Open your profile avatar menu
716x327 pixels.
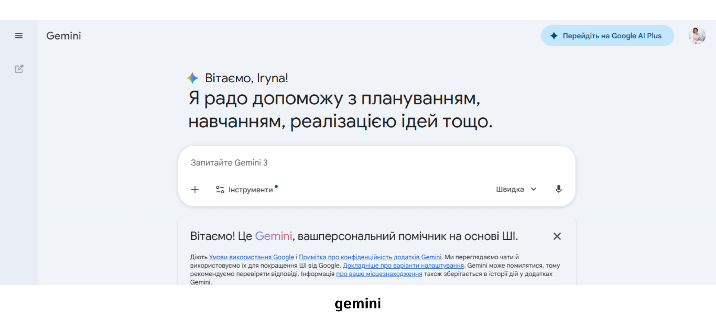pyautogui.click(x=697, y=35)
